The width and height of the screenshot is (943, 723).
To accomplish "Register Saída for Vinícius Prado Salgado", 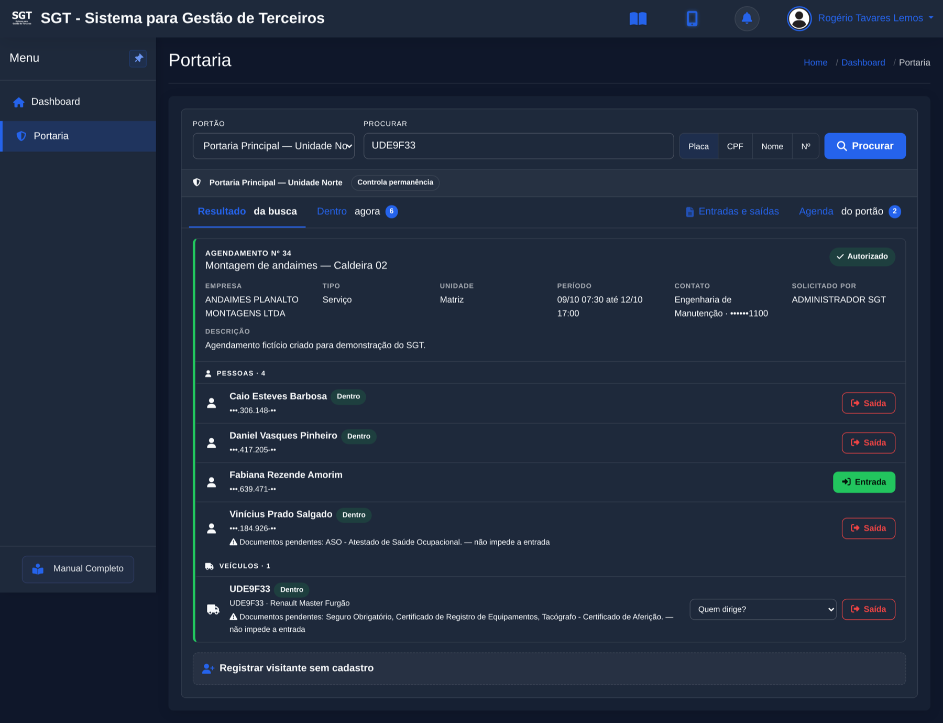I will point(868,528).
